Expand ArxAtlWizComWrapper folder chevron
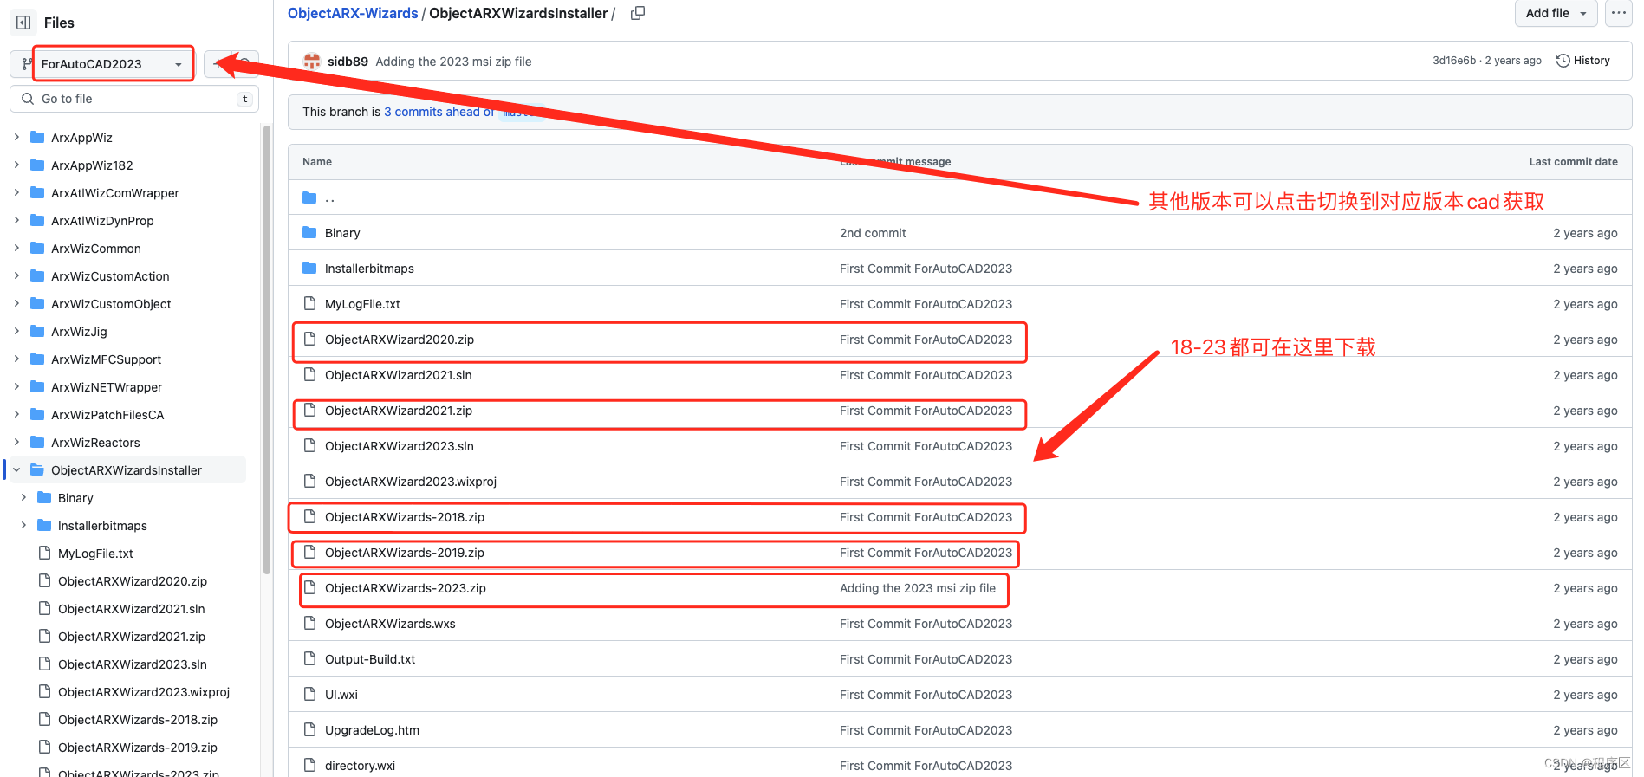The image size is (1644, 777). [x=16, y=192]
